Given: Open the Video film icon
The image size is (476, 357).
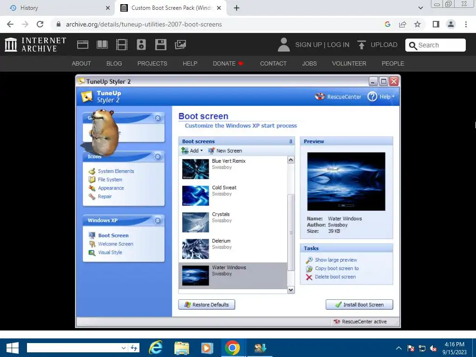Looking at the screenshot, I should [x=122, y=45].
